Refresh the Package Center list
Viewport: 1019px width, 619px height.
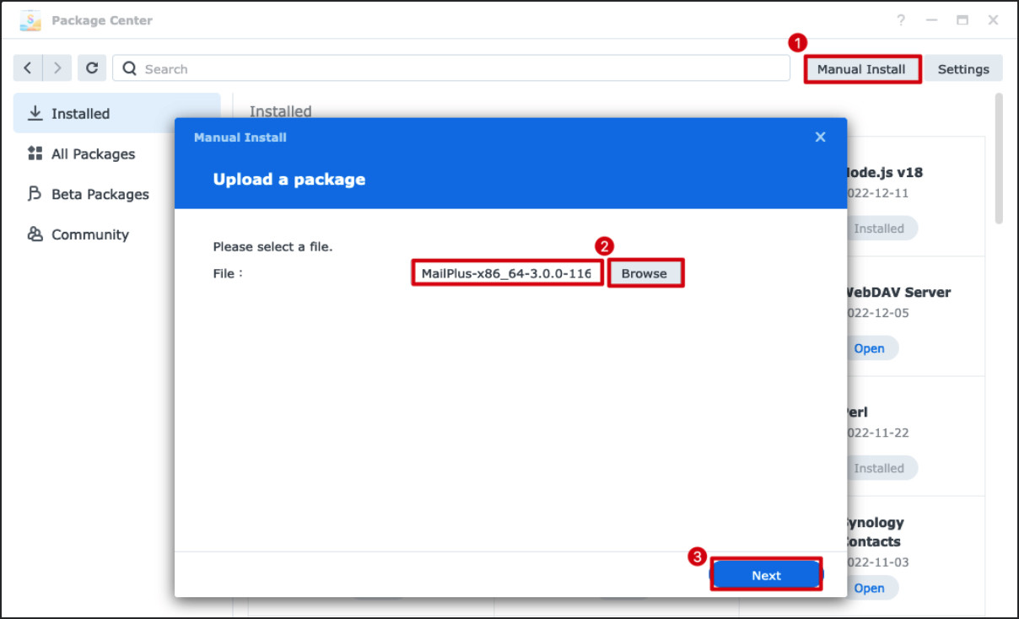(x=92, y=69)
